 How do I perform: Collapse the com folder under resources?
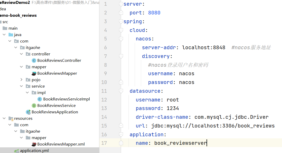pos(10,125)
